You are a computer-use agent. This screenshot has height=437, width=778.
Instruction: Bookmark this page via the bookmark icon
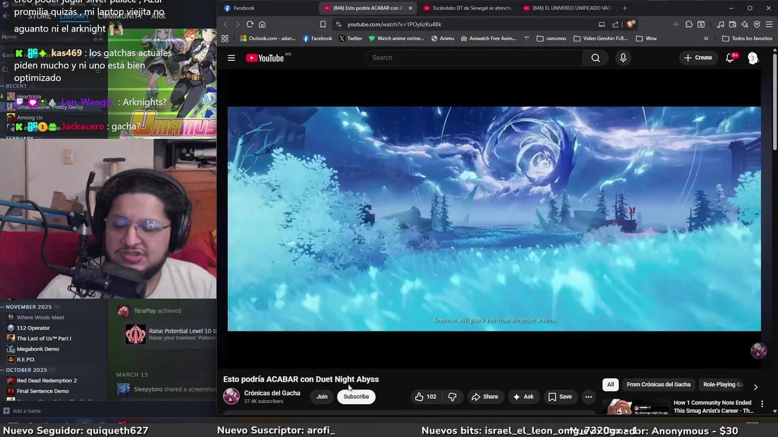pos(323,24)
